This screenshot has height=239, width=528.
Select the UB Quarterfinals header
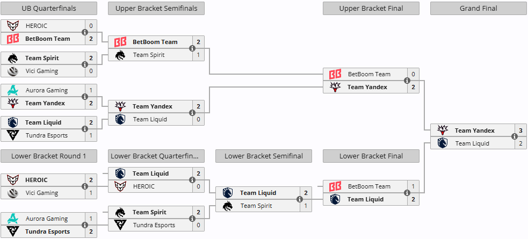49,8
